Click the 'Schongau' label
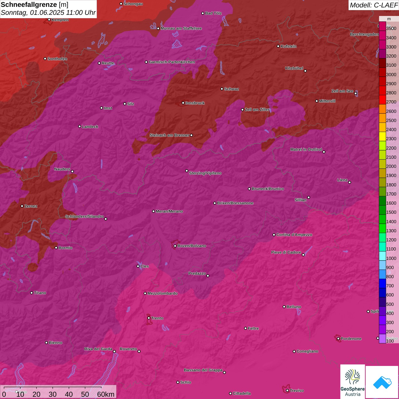This screenshot has width=399, height=399. point(133,4)
